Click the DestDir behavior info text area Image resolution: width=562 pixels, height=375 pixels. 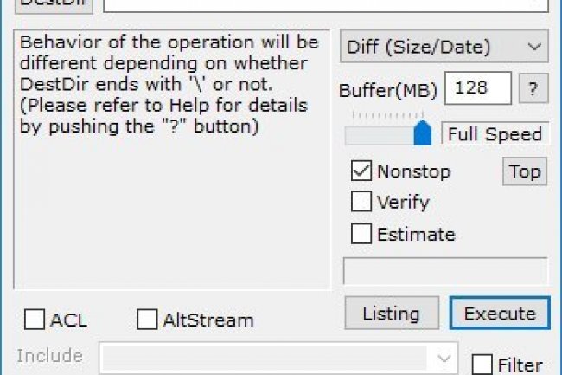click(172, 160)
